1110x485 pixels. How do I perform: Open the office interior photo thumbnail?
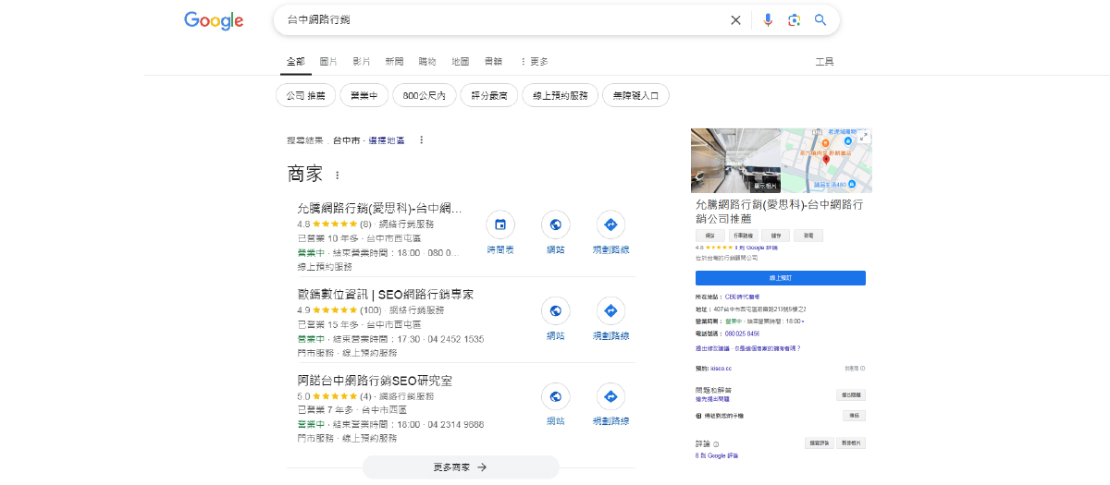735,160
